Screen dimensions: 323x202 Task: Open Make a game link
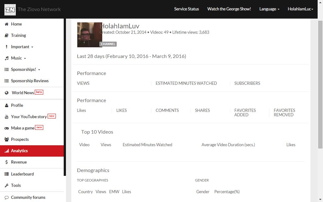click(32, 128)
